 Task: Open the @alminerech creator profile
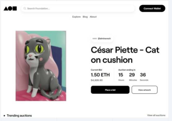pos(104,39)
